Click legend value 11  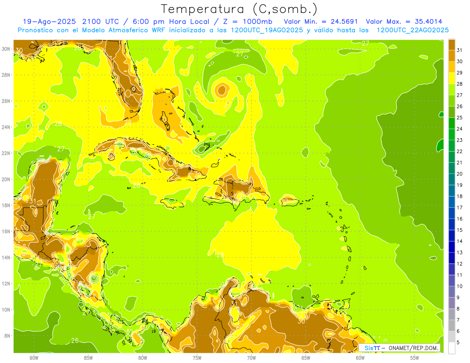(x=459, y=275)
